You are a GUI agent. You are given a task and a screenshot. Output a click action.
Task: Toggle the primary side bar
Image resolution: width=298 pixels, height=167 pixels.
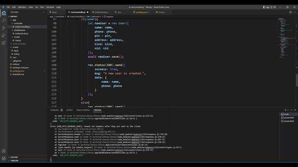[264, 7]
